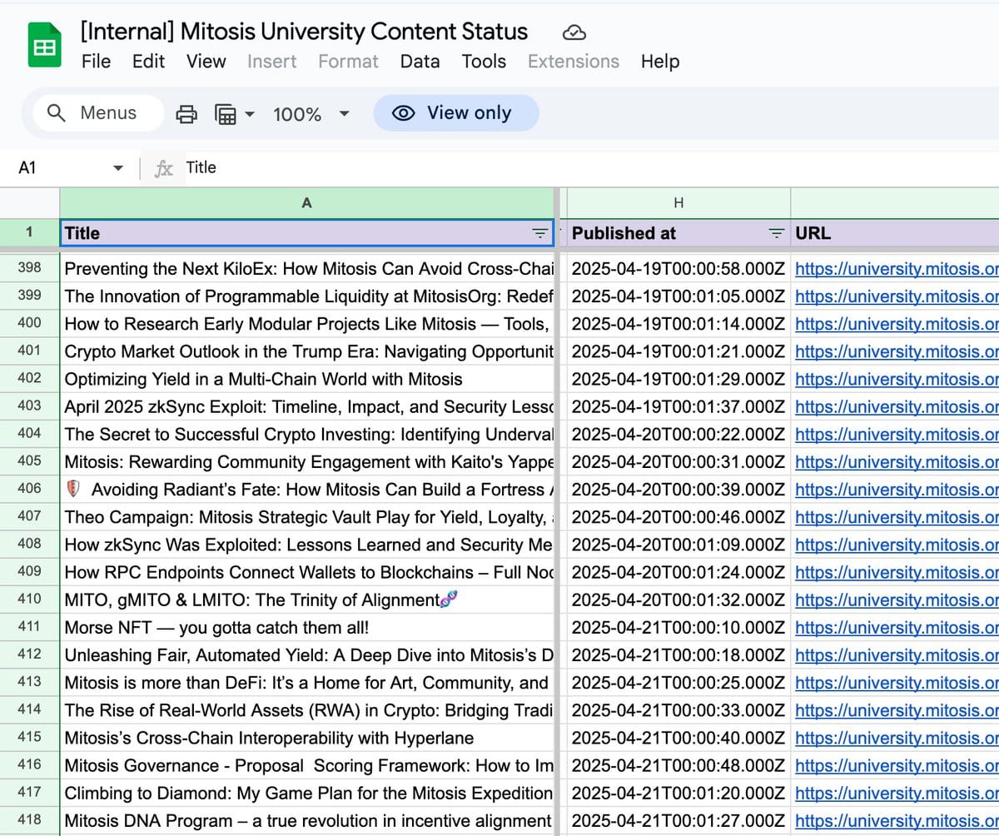Select row 1 header
999x836 pixels.
29,233
